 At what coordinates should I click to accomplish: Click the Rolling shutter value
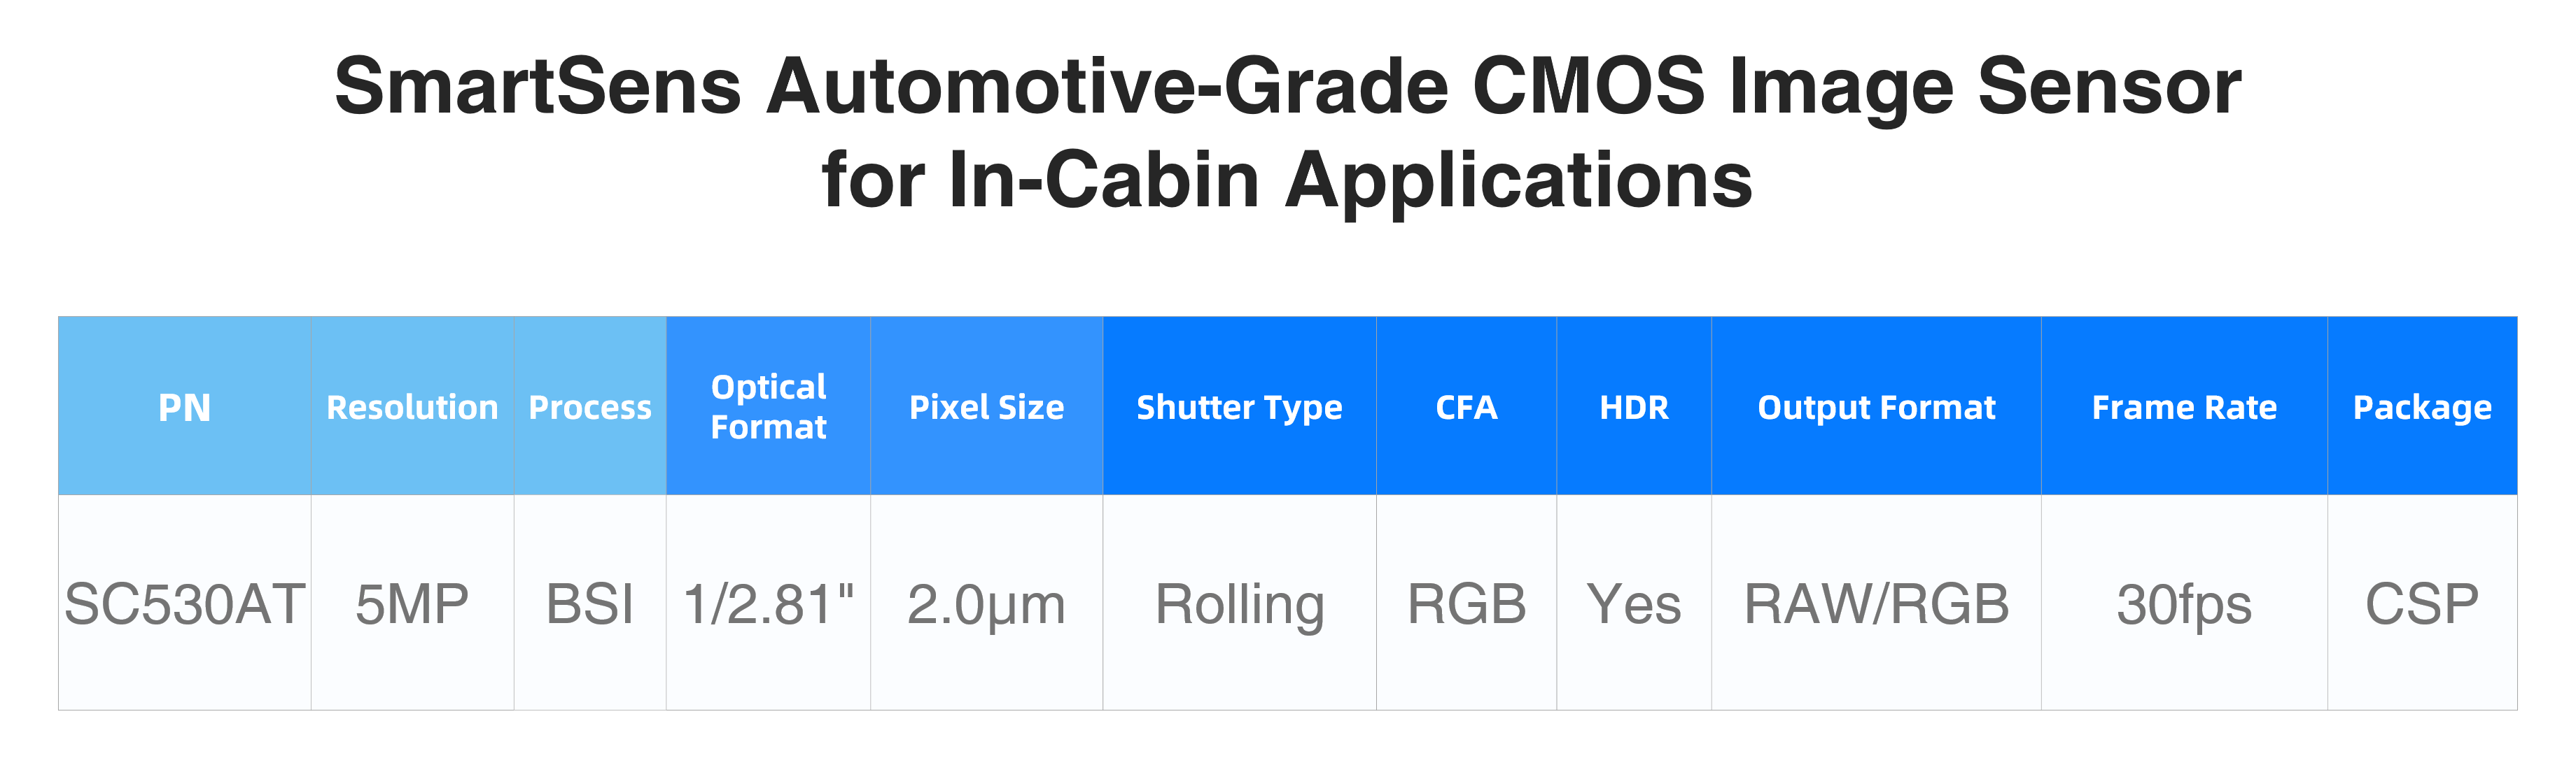1239,603
